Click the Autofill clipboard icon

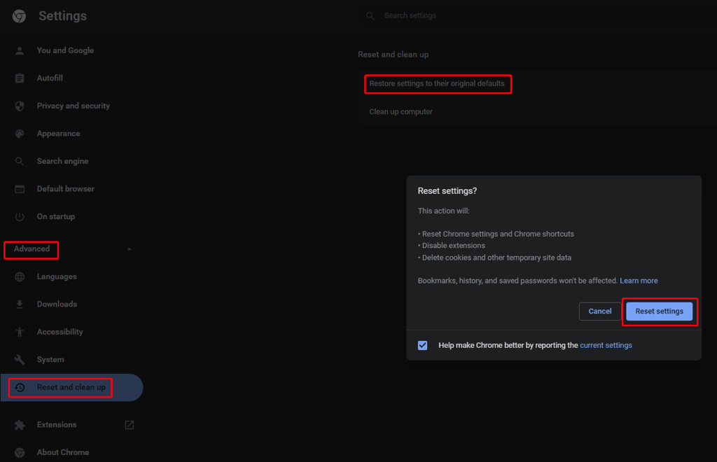(x=20, y=78)
